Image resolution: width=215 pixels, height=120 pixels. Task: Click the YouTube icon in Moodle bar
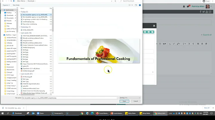207,12
